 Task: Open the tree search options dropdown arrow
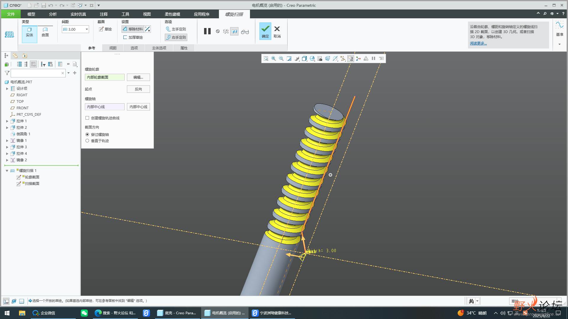(x=68, y=73)
